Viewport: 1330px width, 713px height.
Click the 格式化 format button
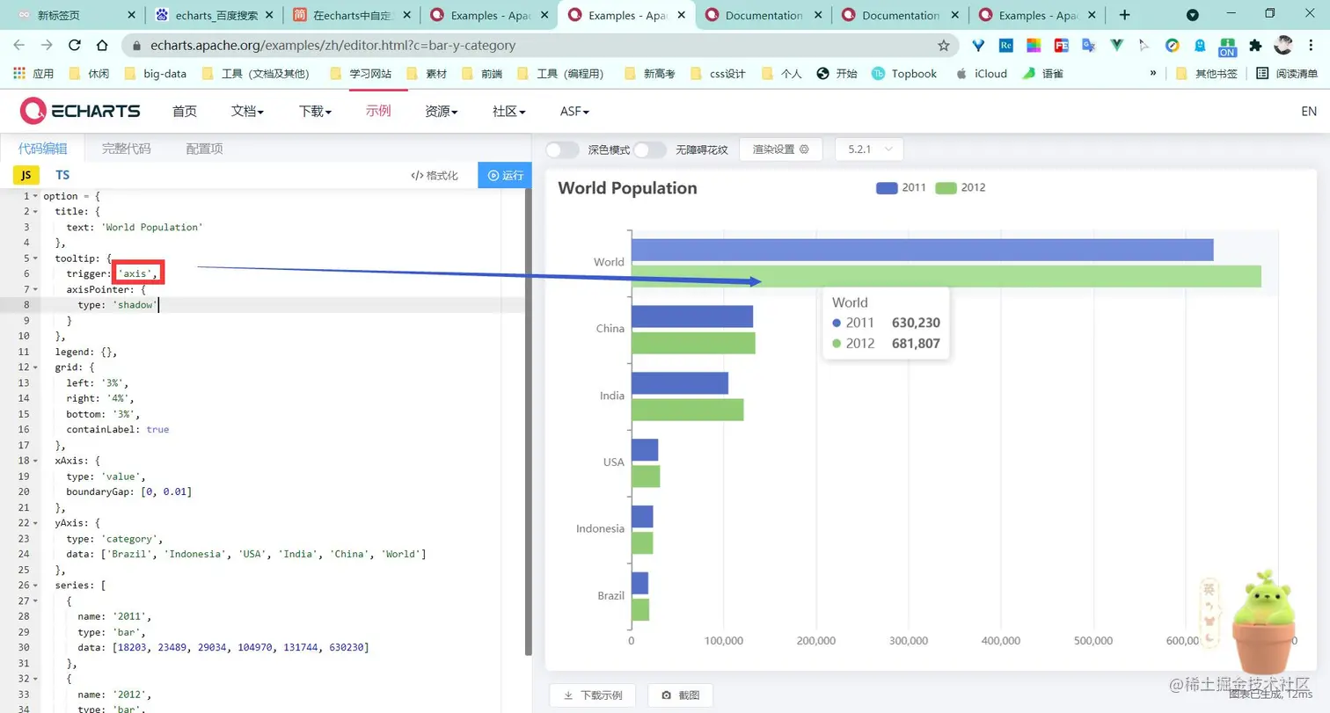[x=435, y=175]
